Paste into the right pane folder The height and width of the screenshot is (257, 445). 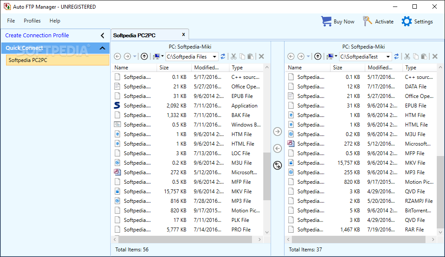click(424, 56)
